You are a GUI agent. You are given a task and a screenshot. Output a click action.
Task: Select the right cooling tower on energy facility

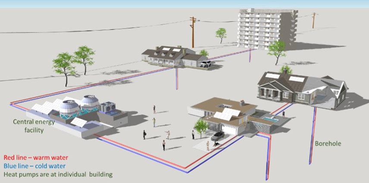[x=90, y=103]
